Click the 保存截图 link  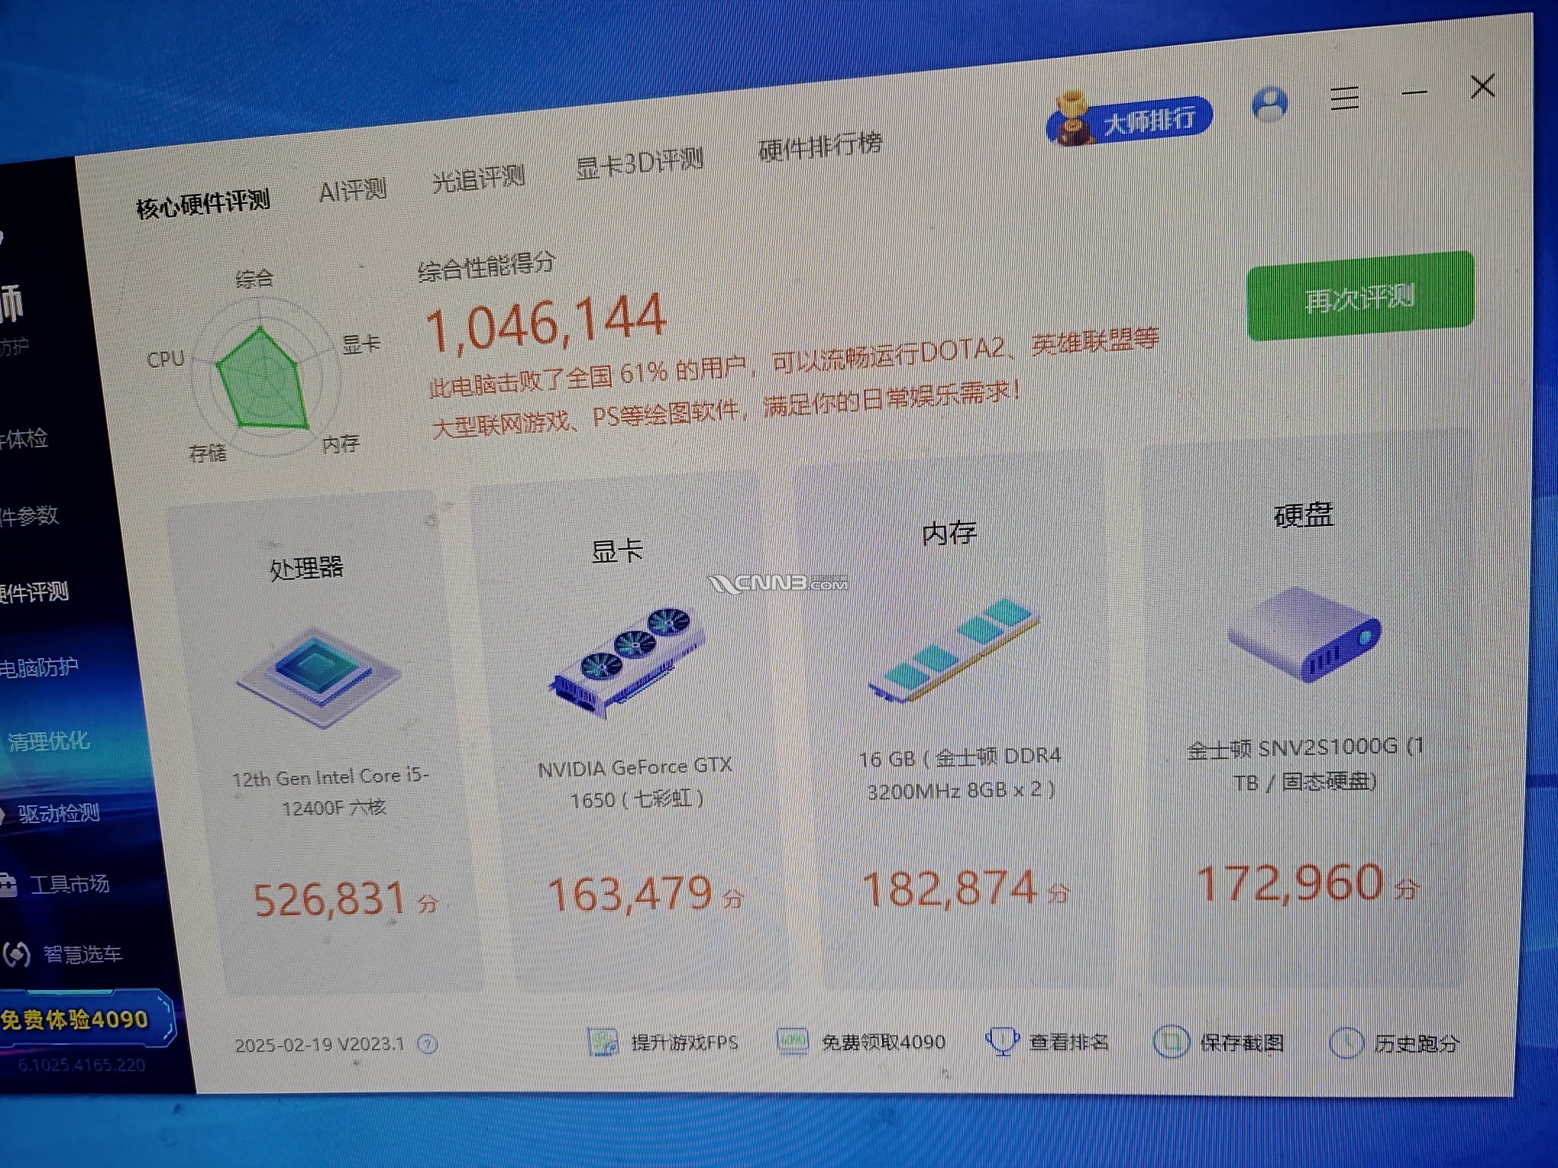1241,1042
